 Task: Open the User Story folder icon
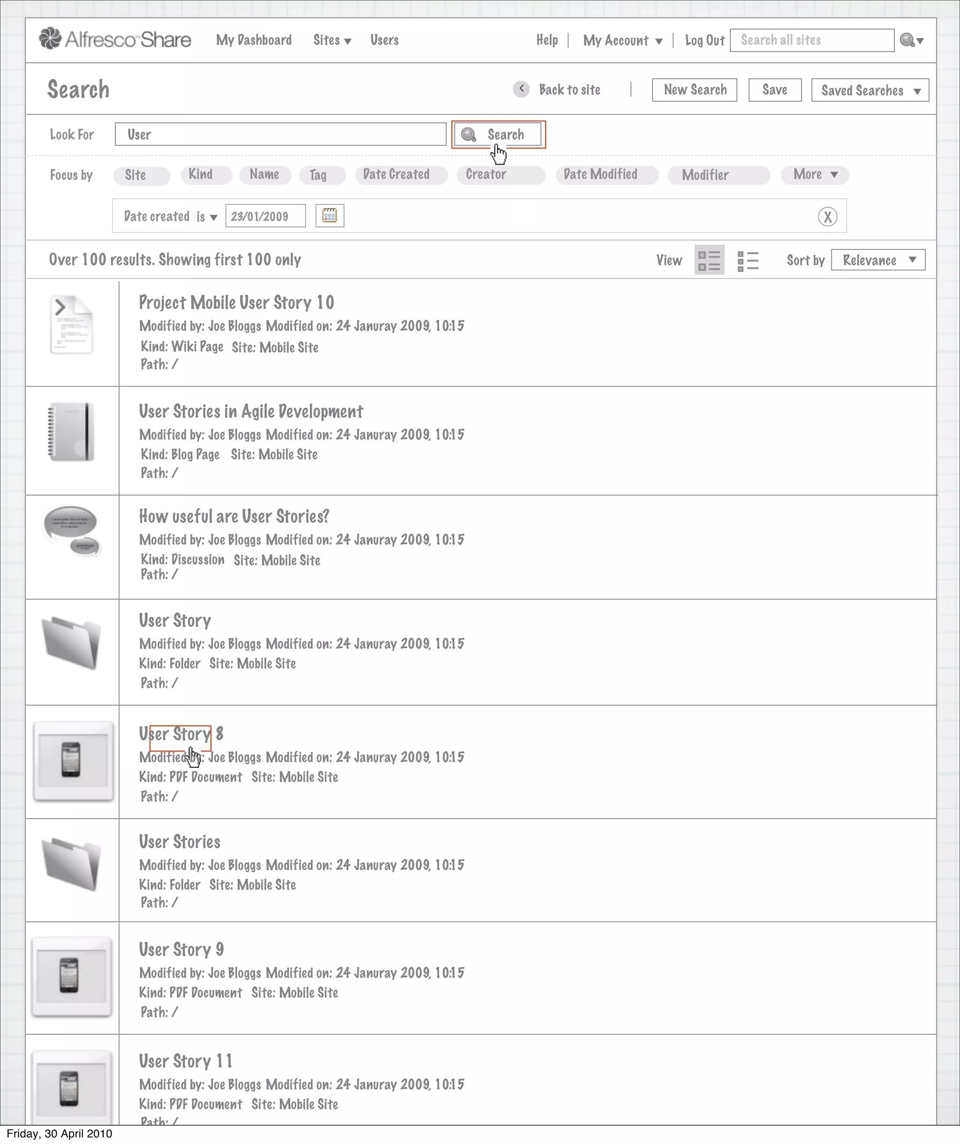pos(72,642)
